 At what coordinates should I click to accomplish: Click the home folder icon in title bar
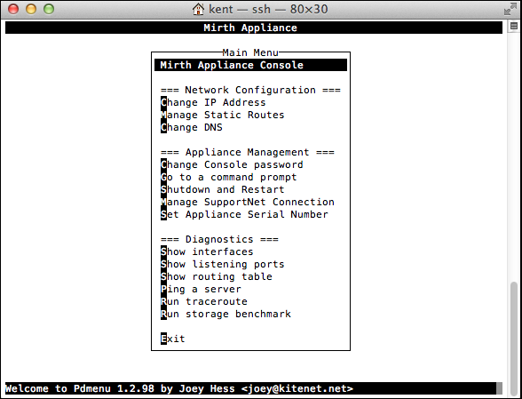(x=199, y=9)
